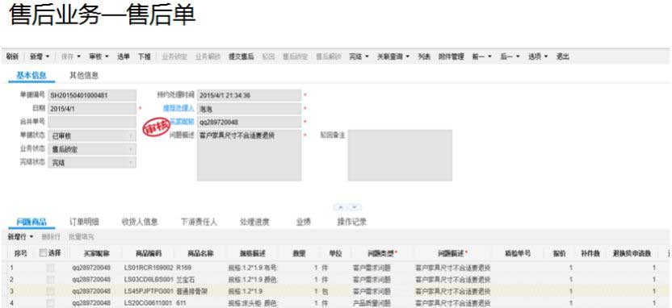The image size is (672, 308).
Task: Switch to the 收货人信息 tab
Action: [x=141, y=222]
